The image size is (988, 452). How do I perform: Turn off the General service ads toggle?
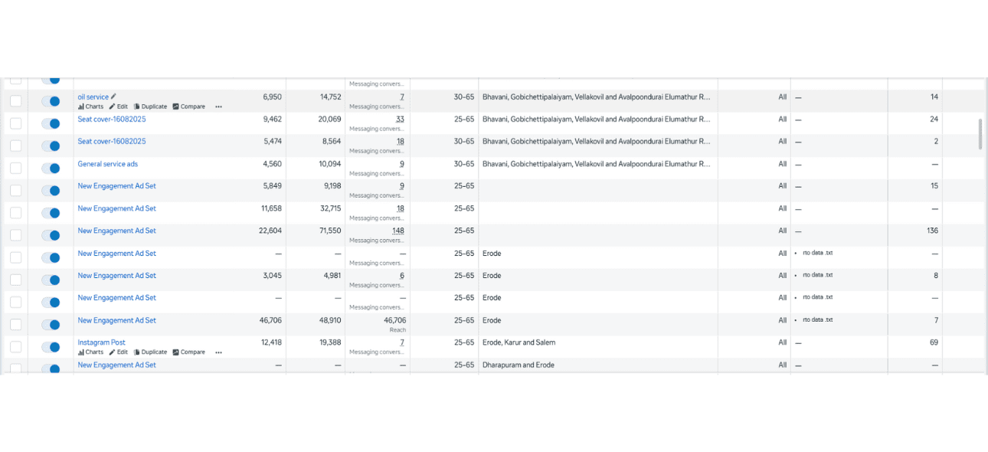click(x=51, y=168)
